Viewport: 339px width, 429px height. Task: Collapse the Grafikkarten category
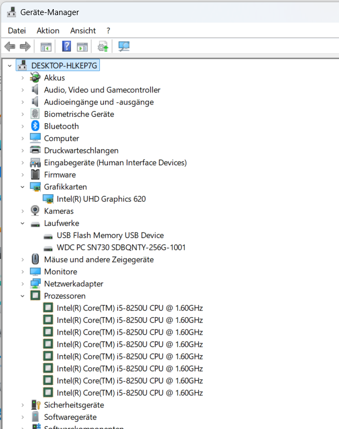coord(23,187)
